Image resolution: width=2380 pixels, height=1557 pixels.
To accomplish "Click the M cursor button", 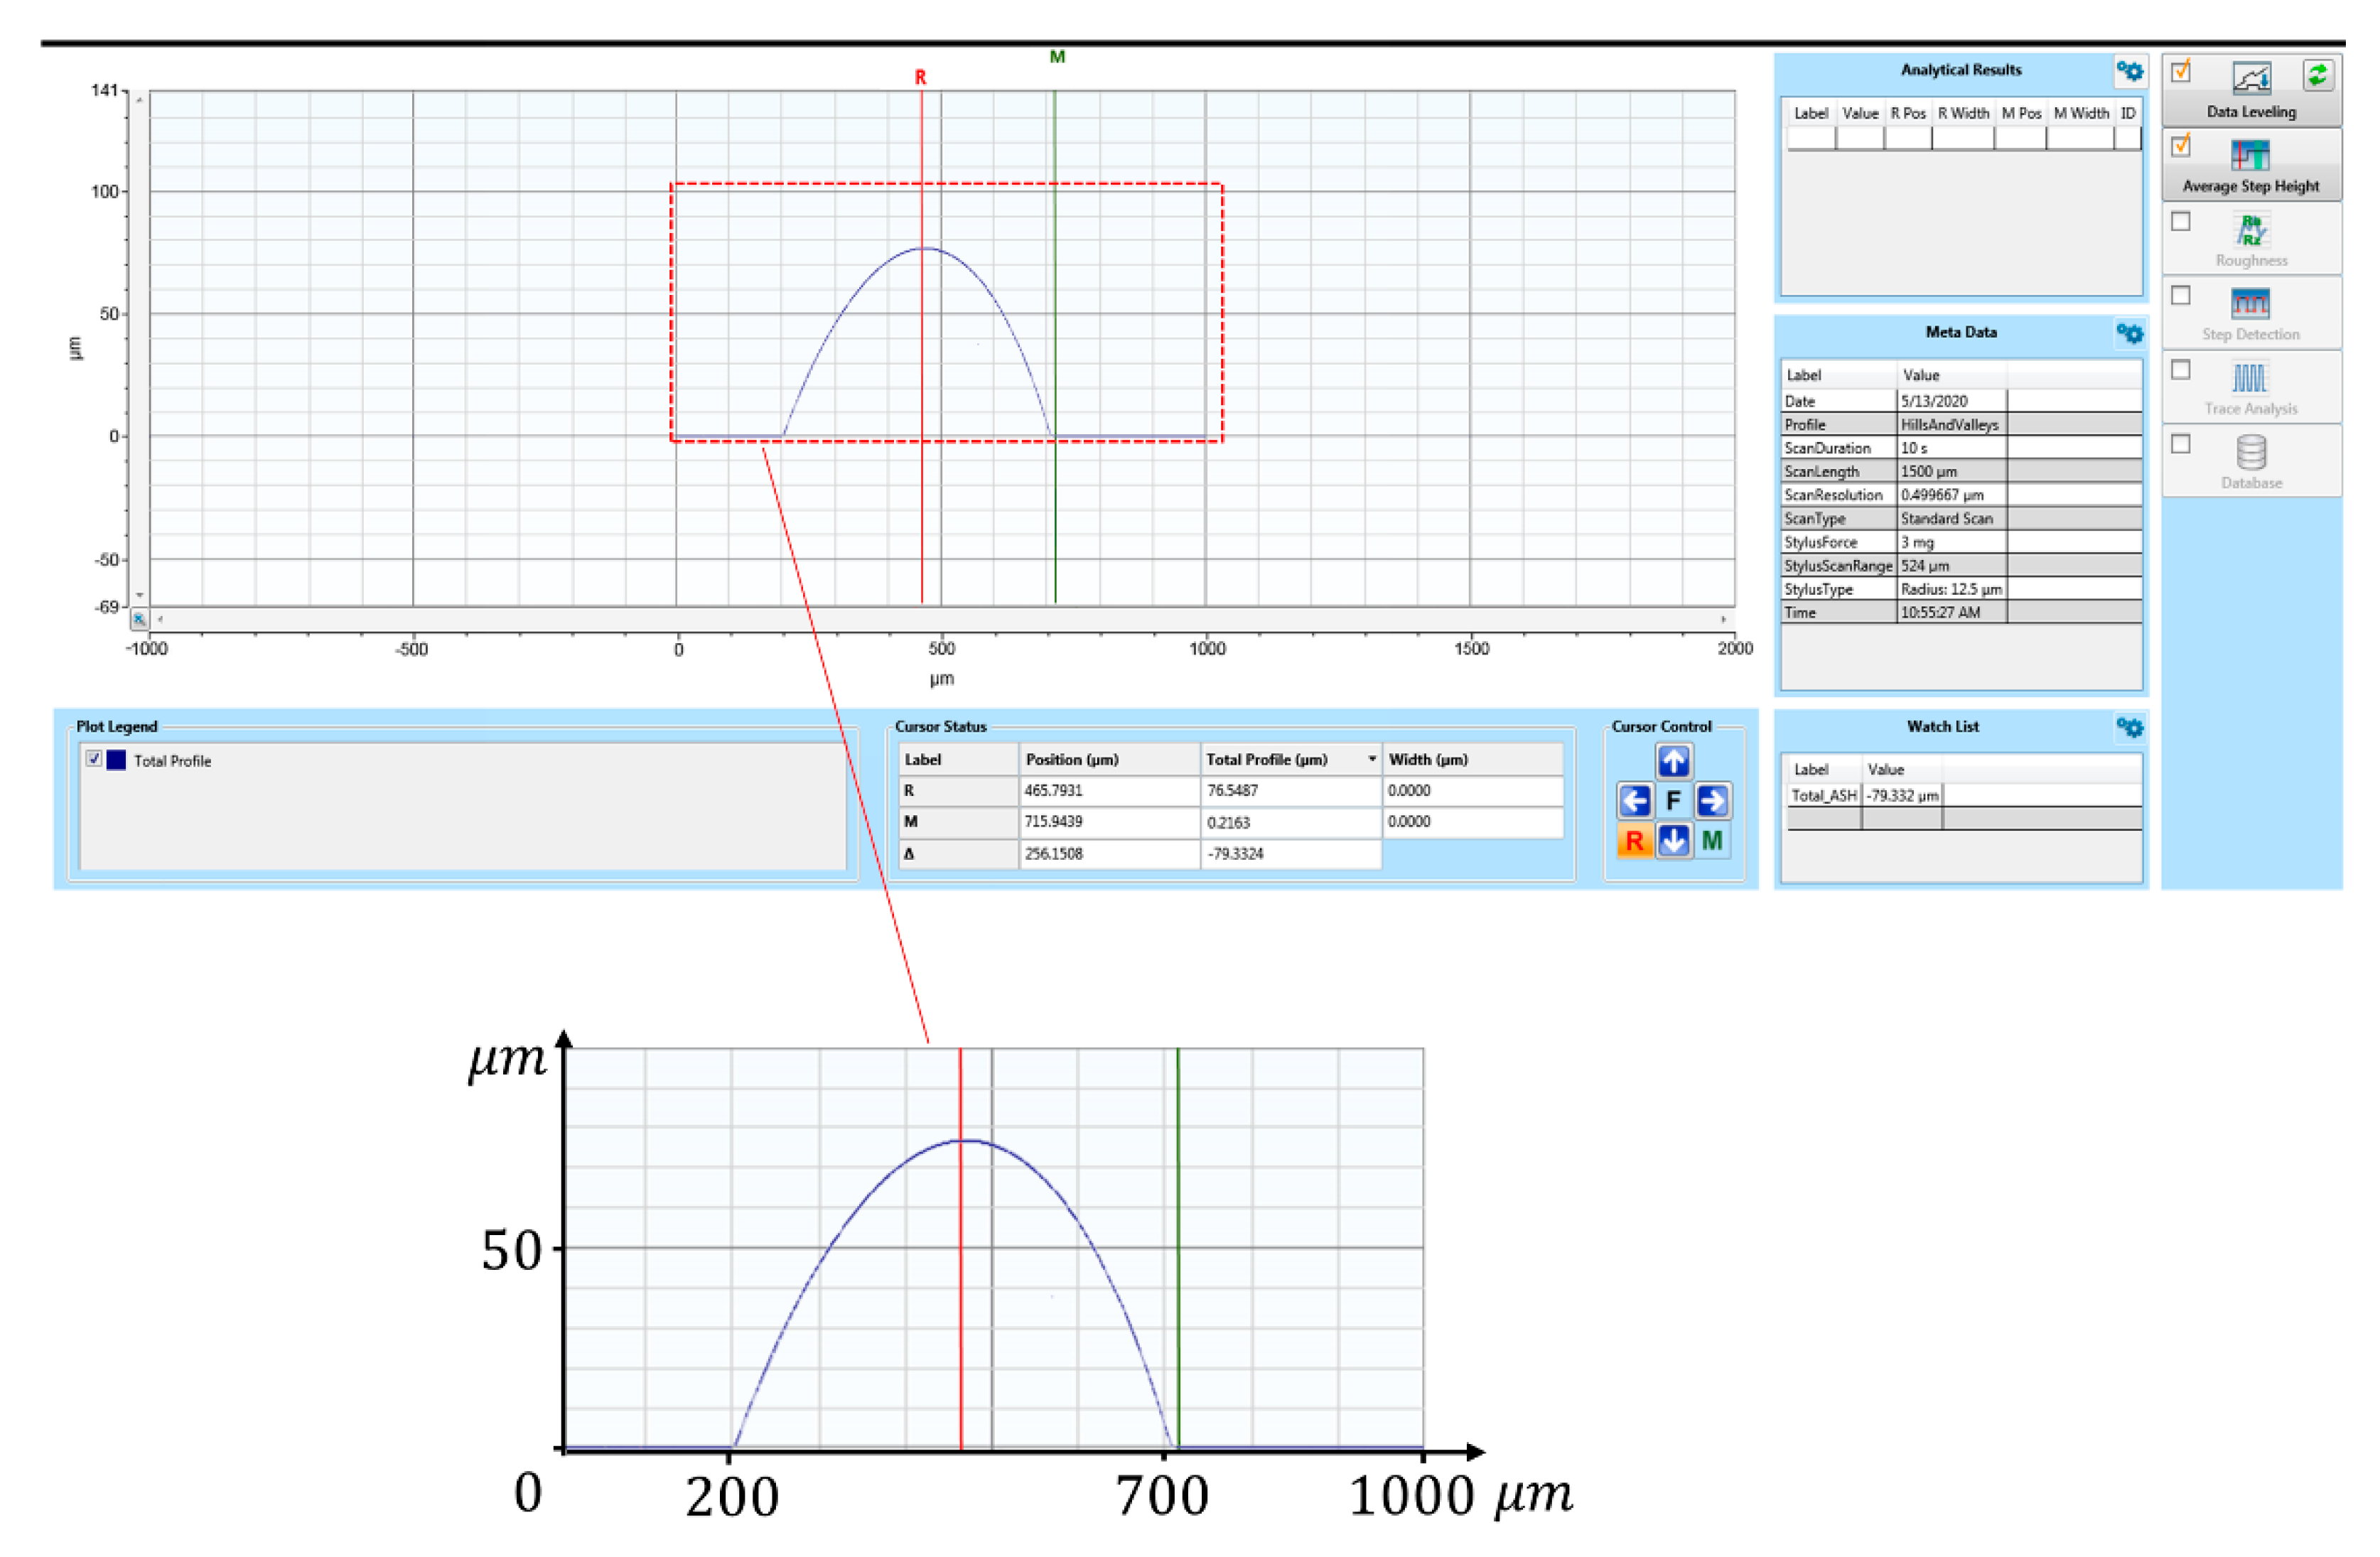I will (1711, 841).
